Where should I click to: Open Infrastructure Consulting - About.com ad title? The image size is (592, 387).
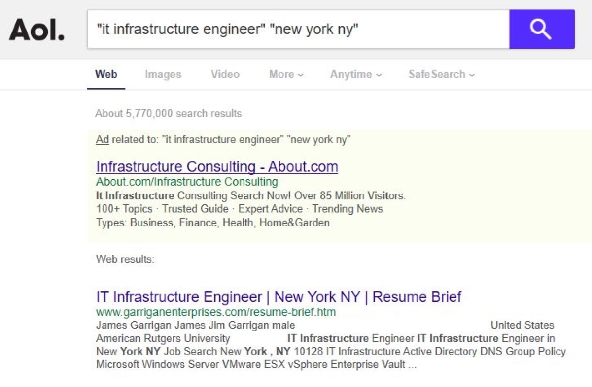[x=217, y=166]
